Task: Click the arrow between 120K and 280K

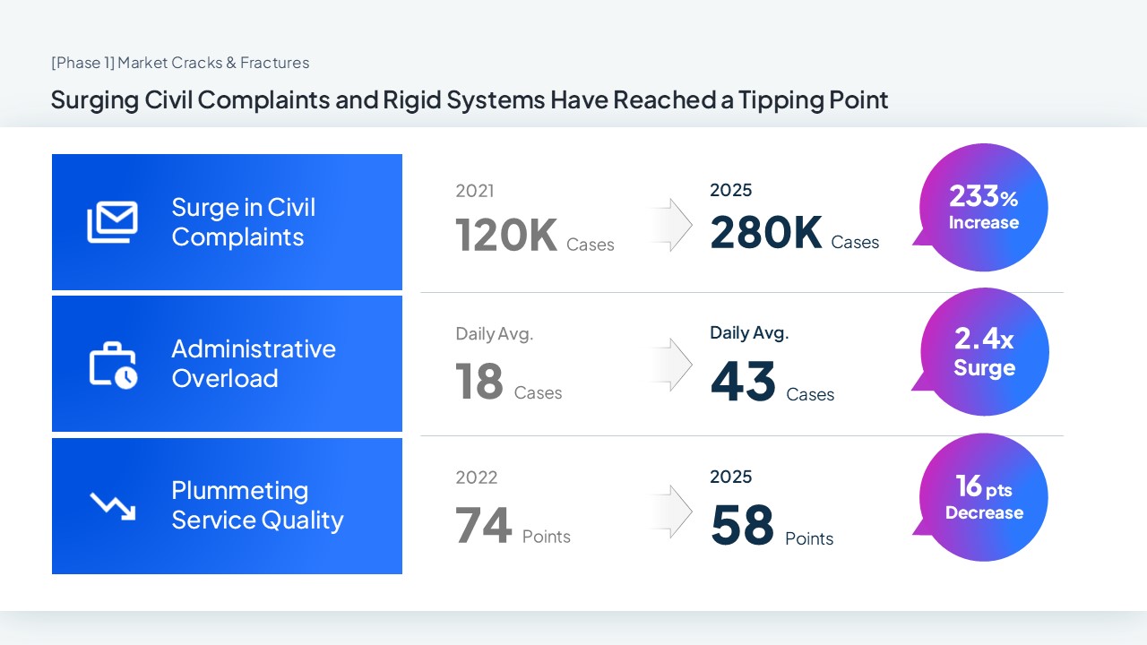Action: [x=670, y=224]
